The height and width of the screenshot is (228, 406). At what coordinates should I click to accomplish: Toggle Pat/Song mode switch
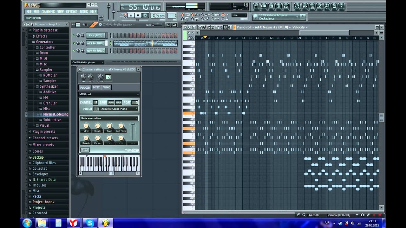click(125, 15)
